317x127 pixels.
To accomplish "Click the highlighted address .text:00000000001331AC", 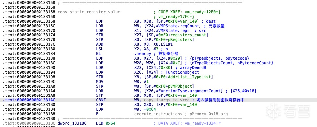I will click(29, 100).
